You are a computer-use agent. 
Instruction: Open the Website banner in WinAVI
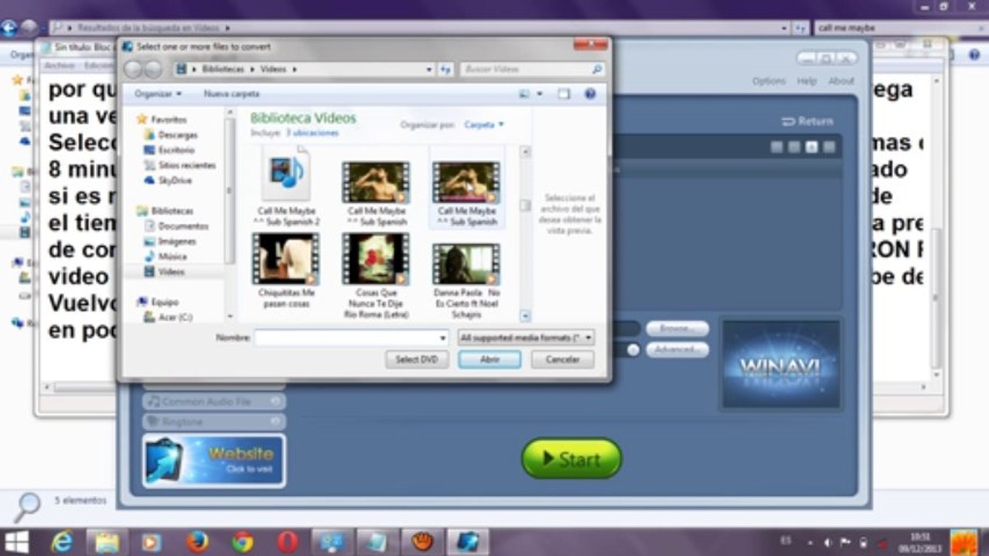click(x=214, y=460)
